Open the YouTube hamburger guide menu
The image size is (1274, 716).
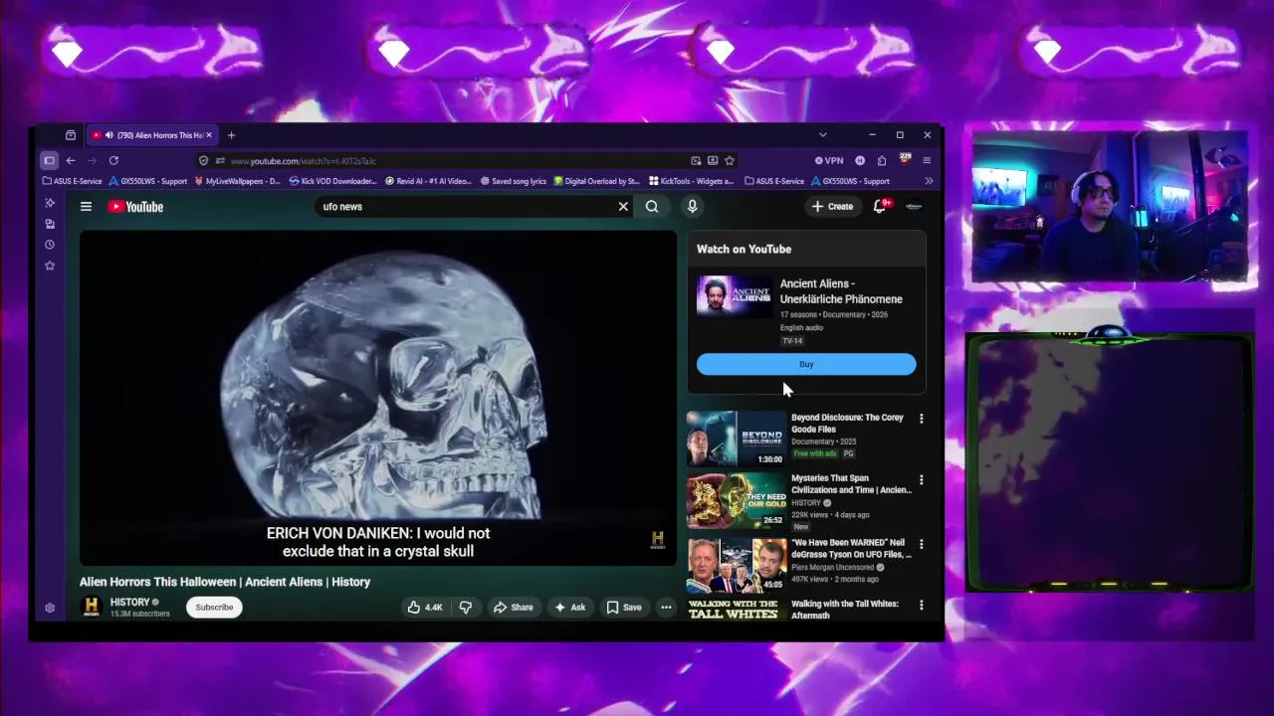coord(86,207)
